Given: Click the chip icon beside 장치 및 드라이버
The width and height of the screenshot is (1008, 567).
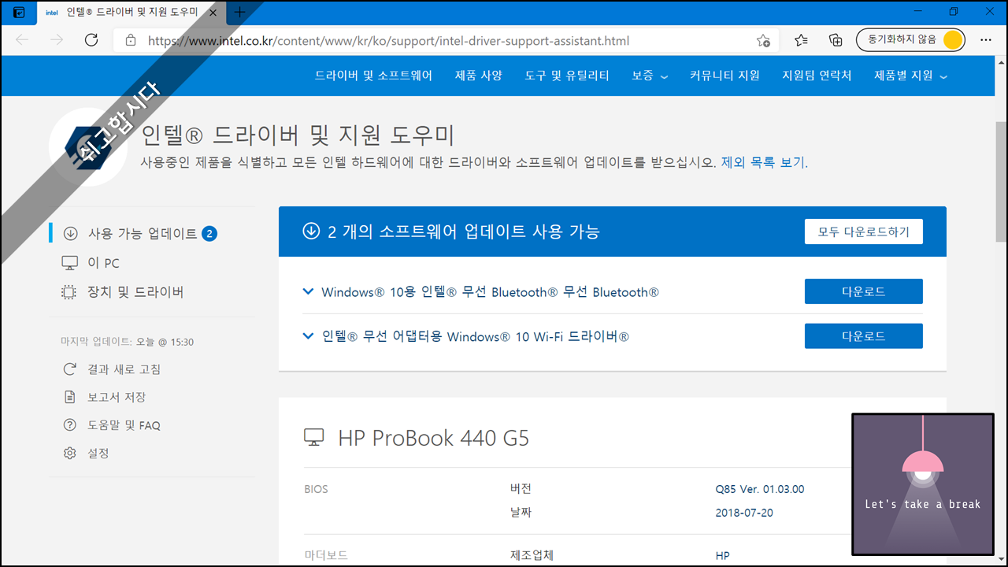Looking at the screenshot, I should (70, 292).
